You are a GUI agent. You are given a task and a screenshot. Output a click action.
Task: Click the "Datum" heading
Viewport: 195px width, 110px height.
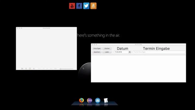click(x=122, y=49)
